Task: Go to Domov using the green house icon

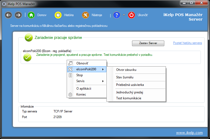Action: [31, 15]
